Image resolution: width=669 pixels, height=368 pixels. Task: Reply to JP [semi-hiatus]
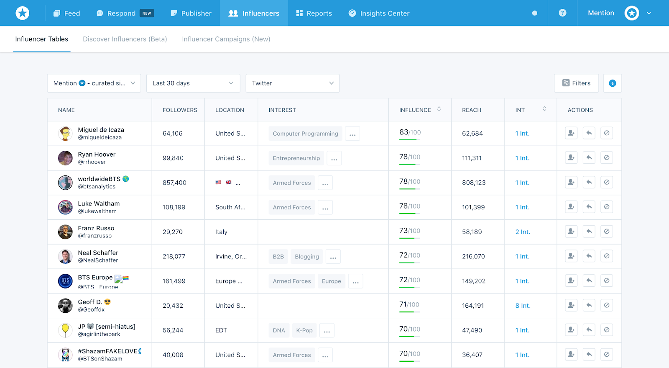589,330
